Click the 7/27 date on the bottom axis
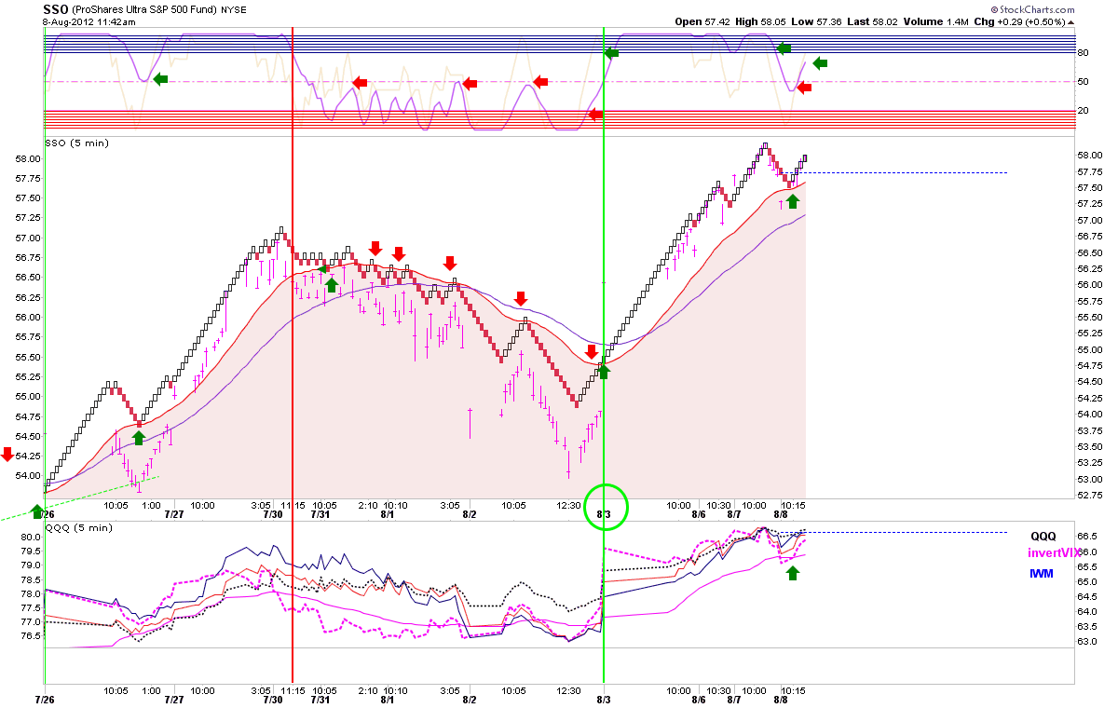This screenshot has height=708, width=1118. (173, 699)
